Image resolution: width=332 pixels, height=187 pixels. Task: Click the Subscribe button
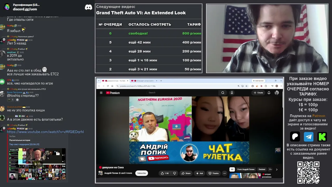pyautogui.click(x=142, y=173)
